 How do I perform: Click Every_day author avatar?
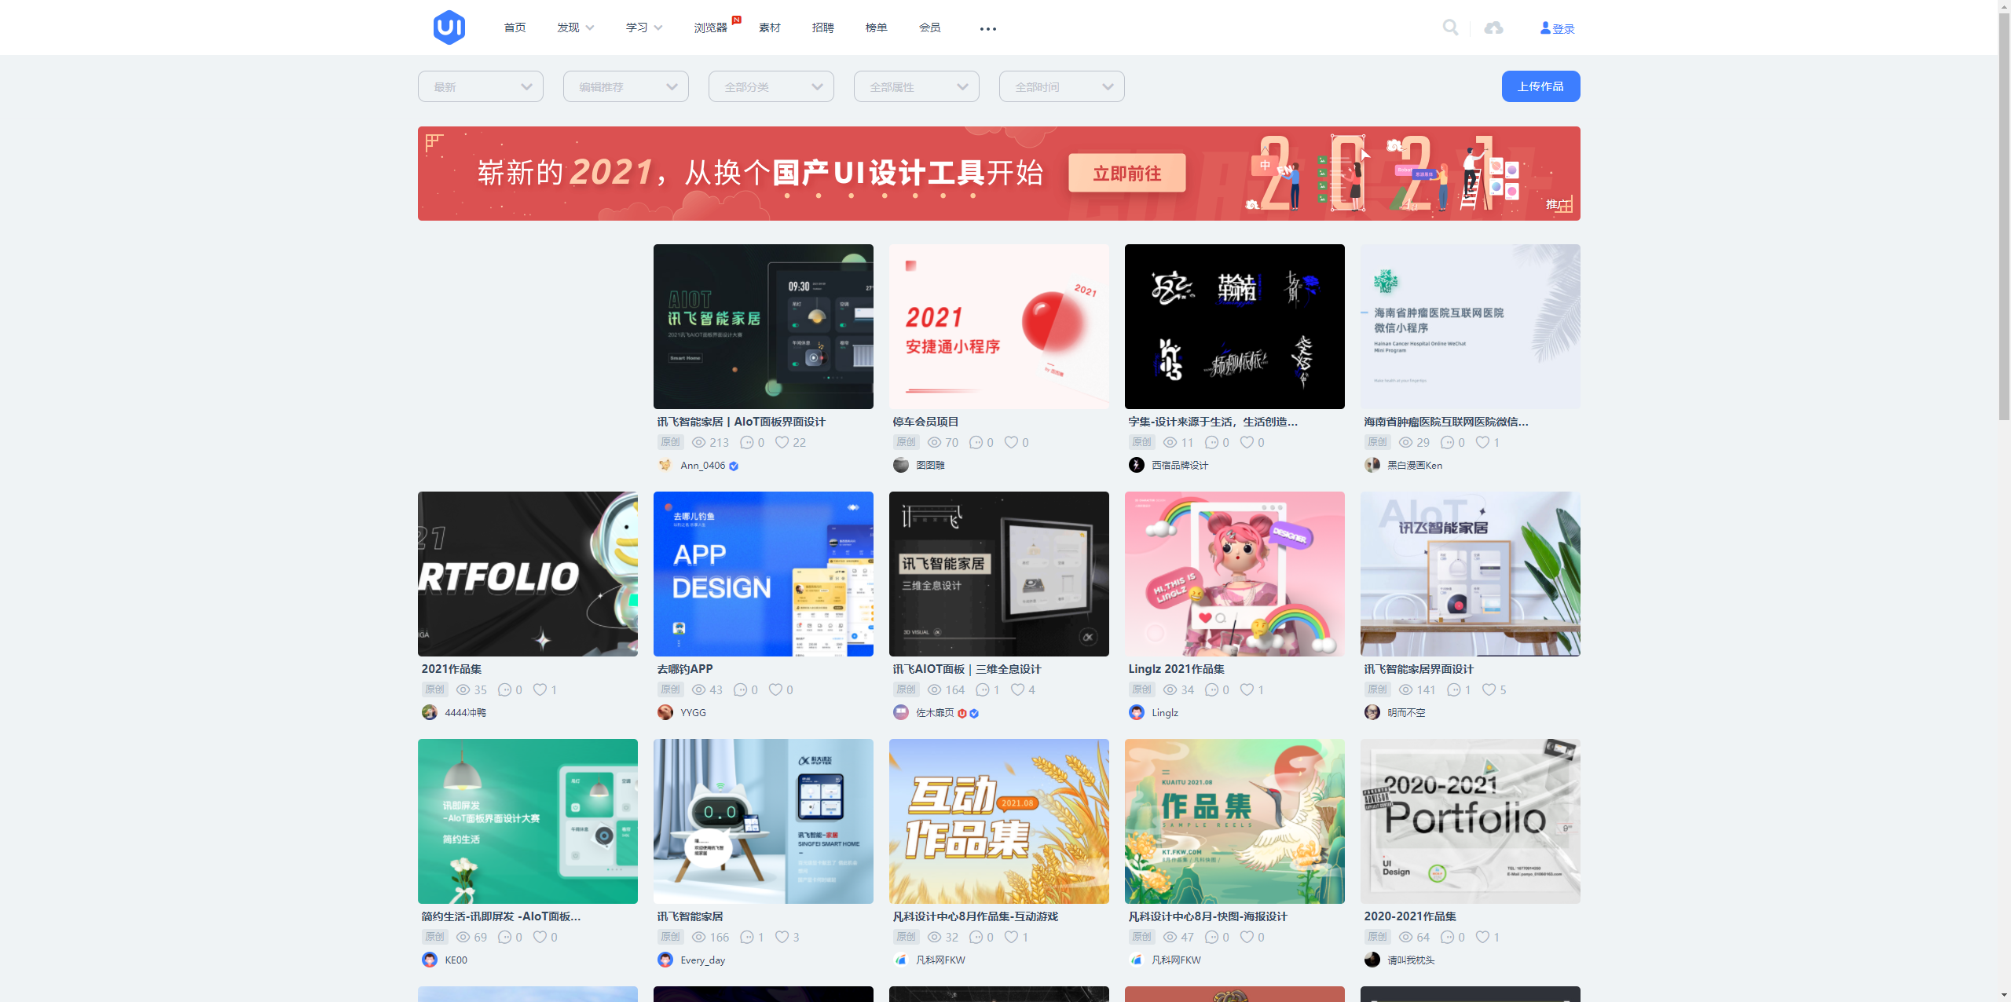(665, 960)
